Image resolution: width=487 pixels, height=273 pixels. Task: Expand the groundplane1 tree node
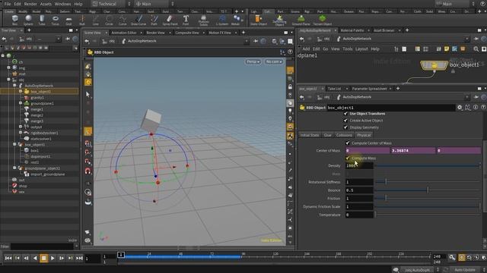pos(21,103)
